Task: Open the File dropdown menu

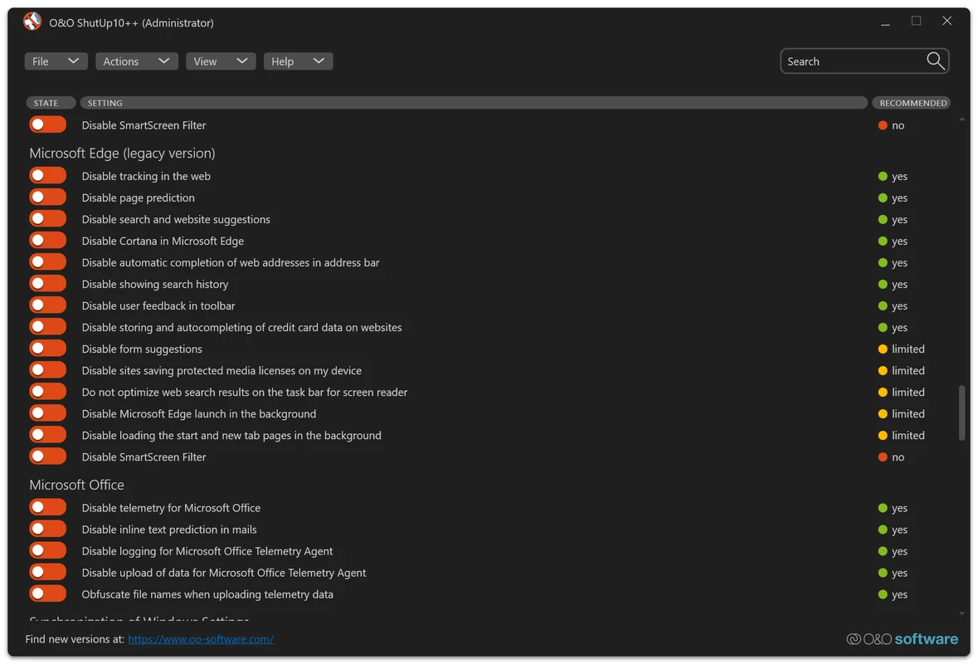Action: coord(56,61)
